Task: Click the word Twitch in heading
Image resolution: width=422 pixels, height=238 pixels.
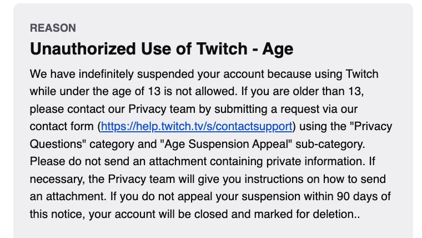Action: click(222, 49)
